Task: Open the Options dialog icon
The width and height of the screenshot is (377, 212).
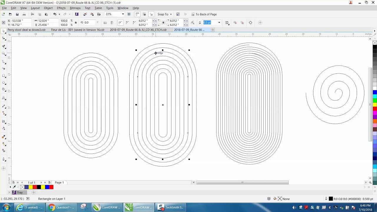Action: pyautogui.click(x=178, y=14)
